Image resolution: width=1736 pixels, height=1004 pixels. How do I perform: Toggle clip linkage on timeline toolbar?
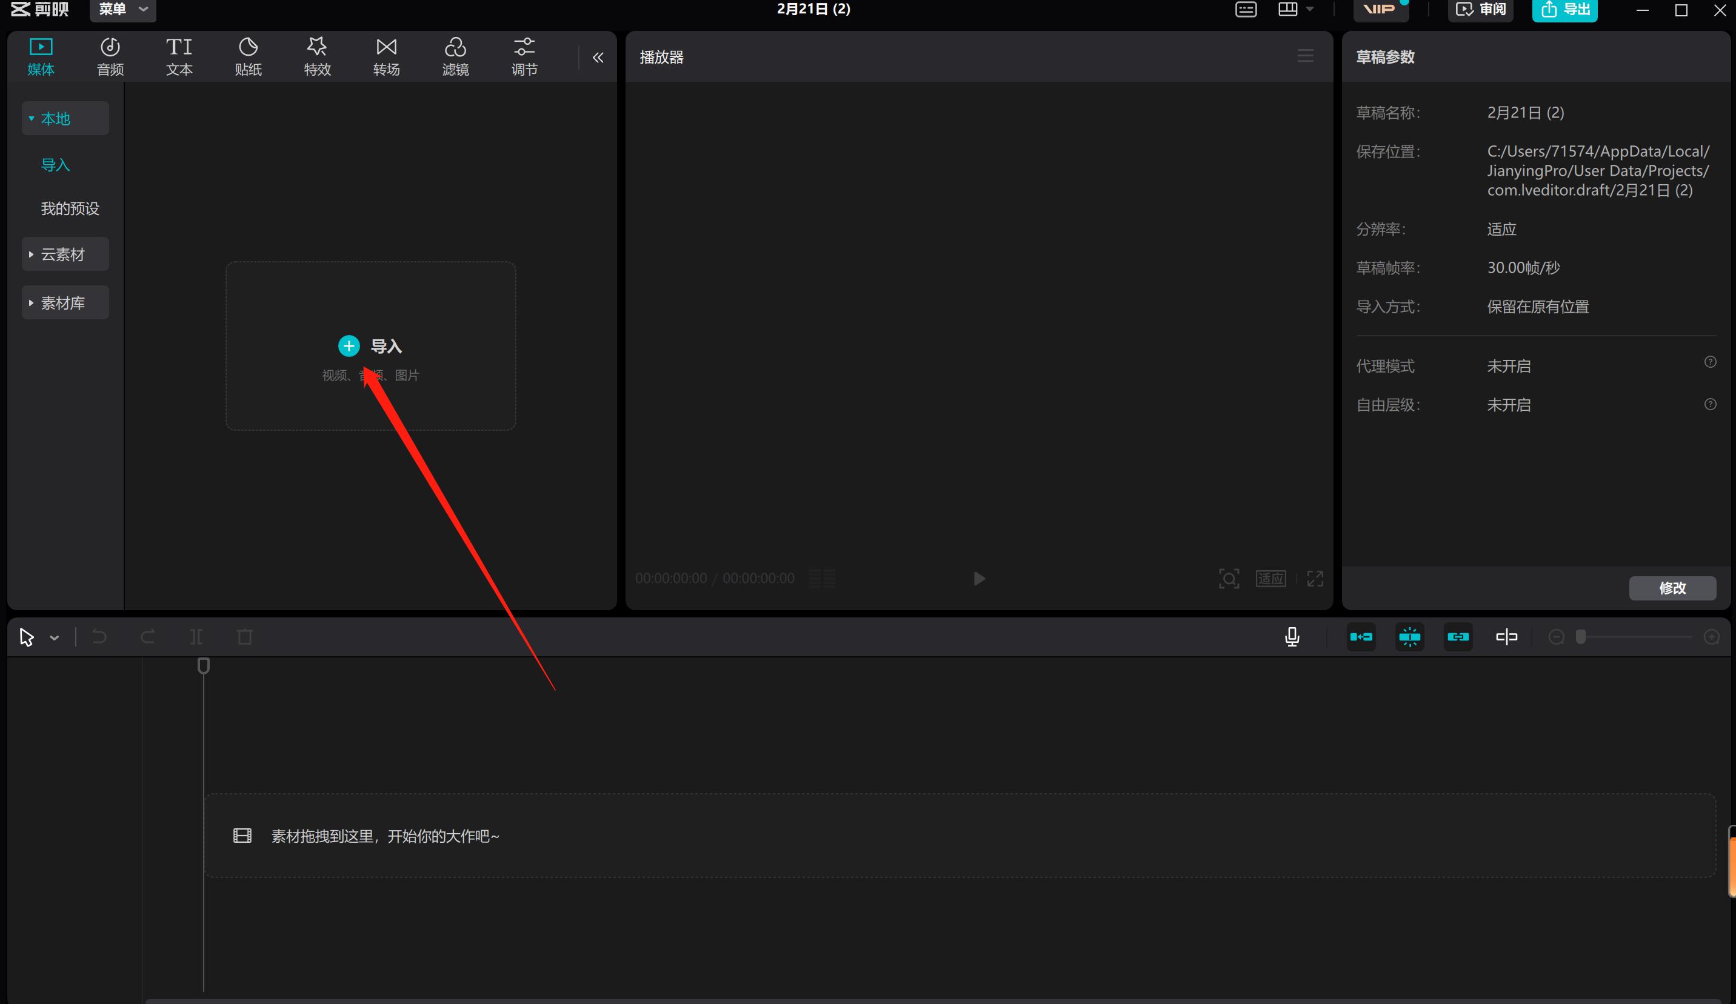pyautogui.click(x=1458, y=637)
